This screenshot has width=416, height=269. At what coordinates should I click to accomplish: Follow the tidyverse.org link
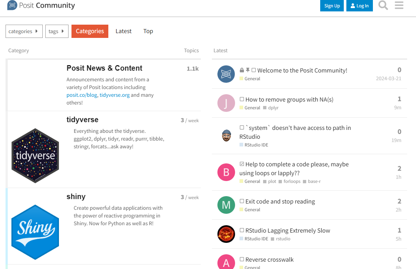115,95
